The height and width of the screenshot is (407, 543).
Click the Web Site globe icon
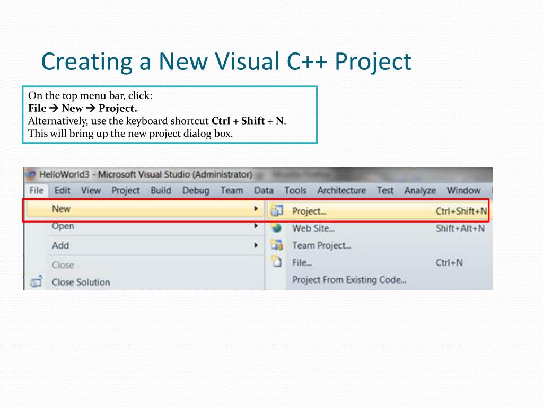(x=276, y=228)
